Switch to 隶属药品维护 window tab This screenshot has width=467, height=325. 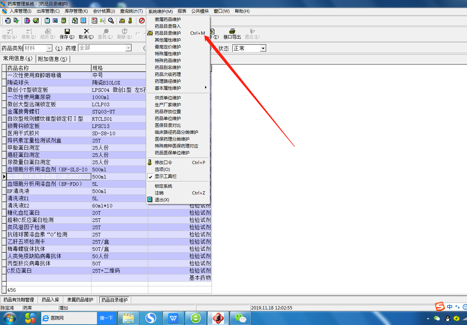[x=80, y=300]
